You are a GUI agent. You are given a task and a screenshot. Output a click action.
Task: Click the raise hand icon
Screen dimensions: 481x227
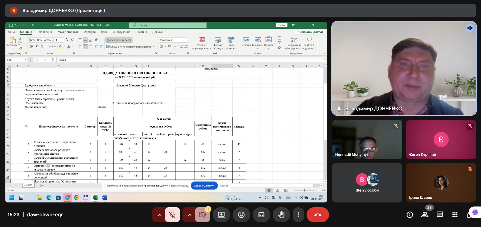281,215
